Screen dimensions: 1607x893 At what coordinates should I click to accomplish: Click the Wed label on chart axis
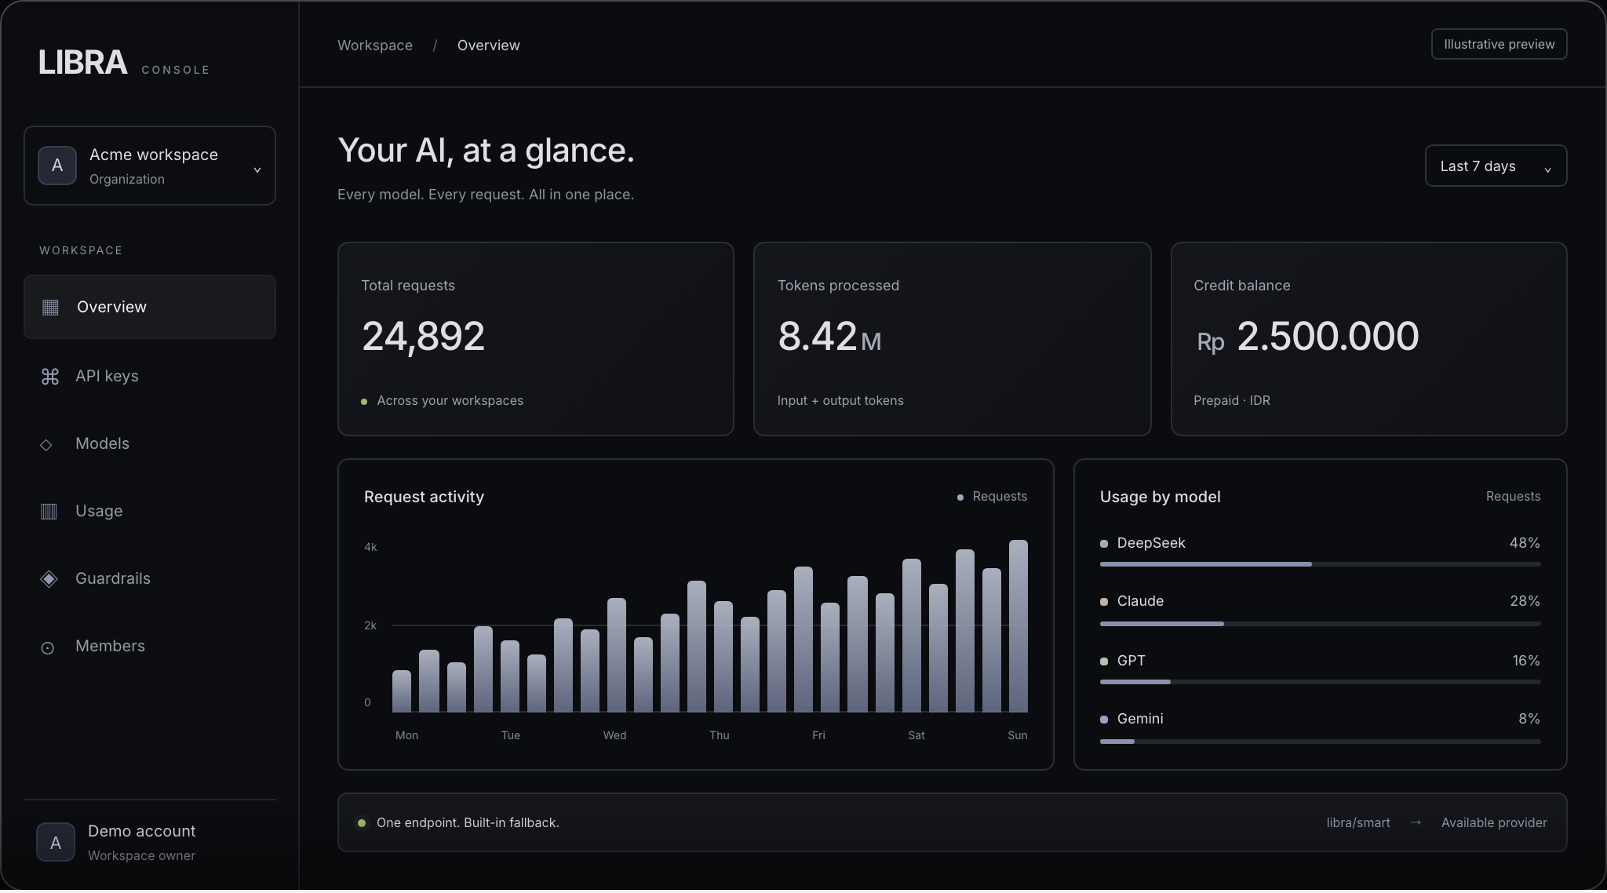(x=614, y=735)
